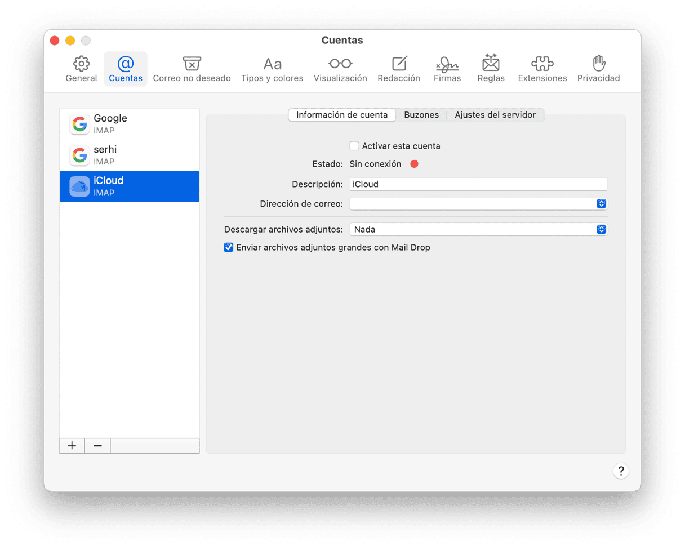
Task: Open the Correo no deseado settings
Action: [192, 69]
